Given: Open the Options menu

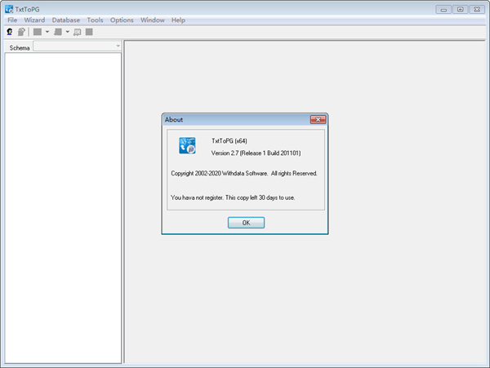Looking at the screenshot, I should pyautogui.click(x=122, y=20).
